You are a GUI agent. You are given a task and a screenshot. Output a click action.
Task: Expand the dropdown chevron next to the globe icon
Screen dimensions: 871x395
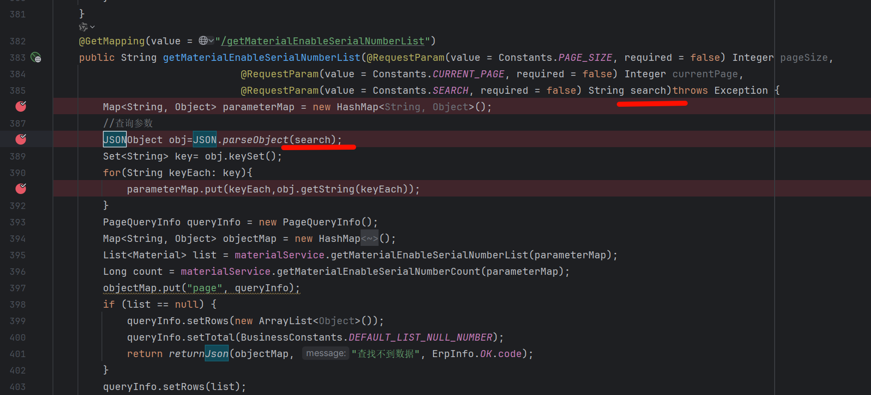click(x=211, y=40)
